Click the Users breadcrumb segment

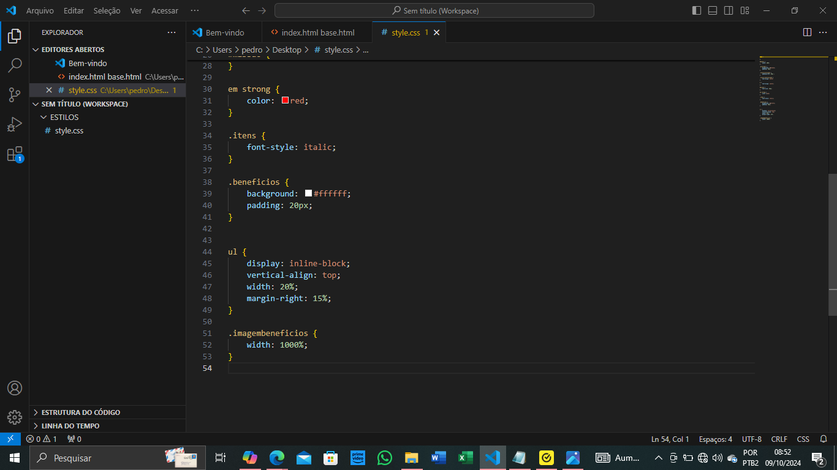222,50
